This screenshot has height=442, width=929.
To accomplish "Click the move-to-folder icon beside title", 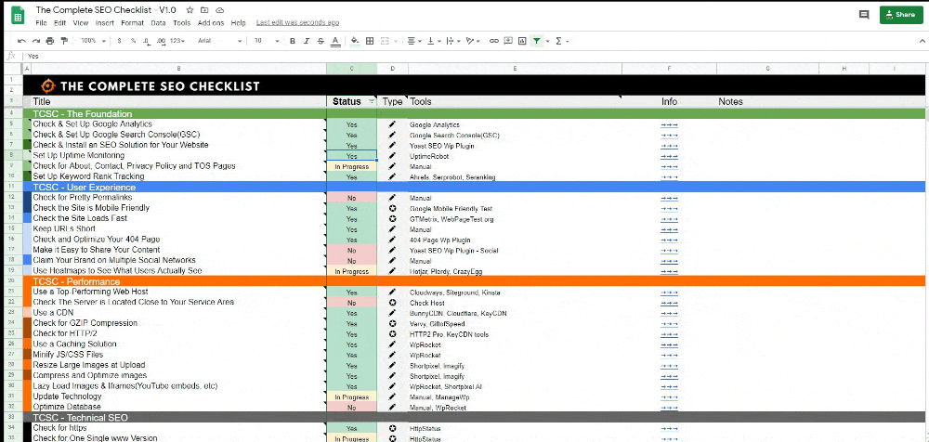I will (x=204, y=10).
